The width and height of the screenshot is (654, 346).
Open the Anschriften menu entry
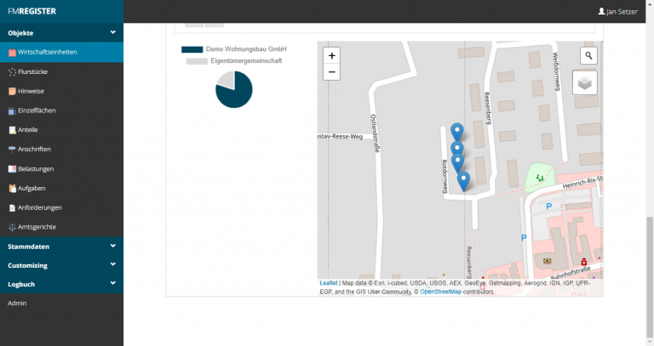pos(61,149)
